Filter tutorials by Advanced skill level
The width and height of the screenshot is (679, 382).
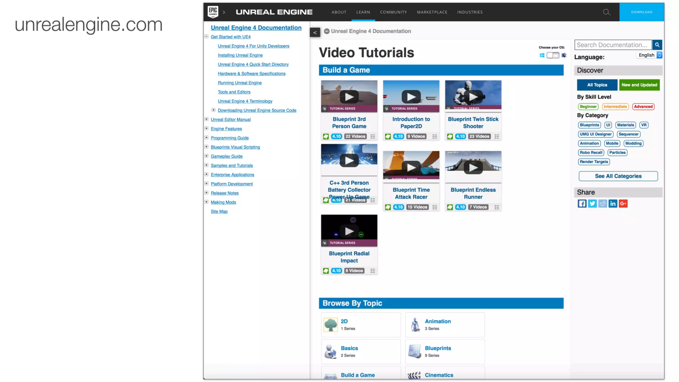643,107
